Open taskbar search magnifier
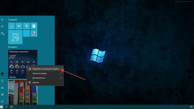Image resolution: width=194 pixels, height=109 pixels. pyautogui.click(x=6, y=107)
